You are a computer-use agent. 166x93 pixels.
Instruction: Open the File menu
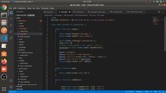click(x=10, y=8)
